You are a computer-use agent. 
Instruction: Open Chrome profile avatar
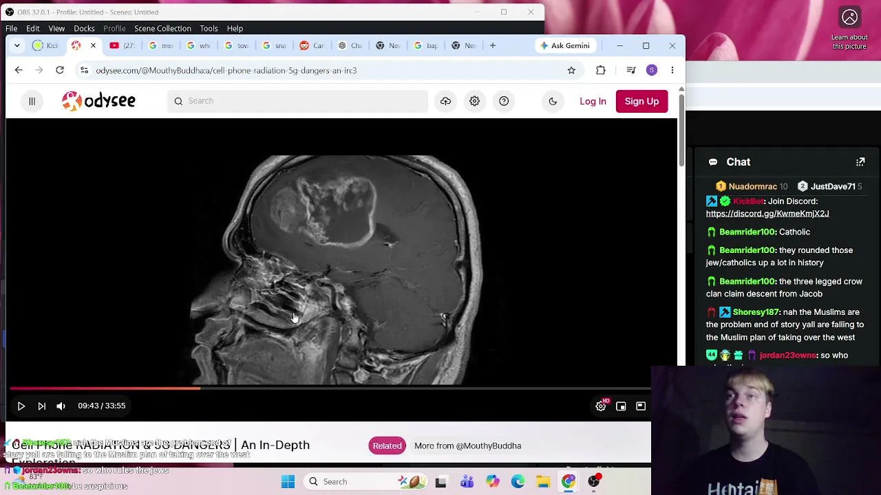652,70
